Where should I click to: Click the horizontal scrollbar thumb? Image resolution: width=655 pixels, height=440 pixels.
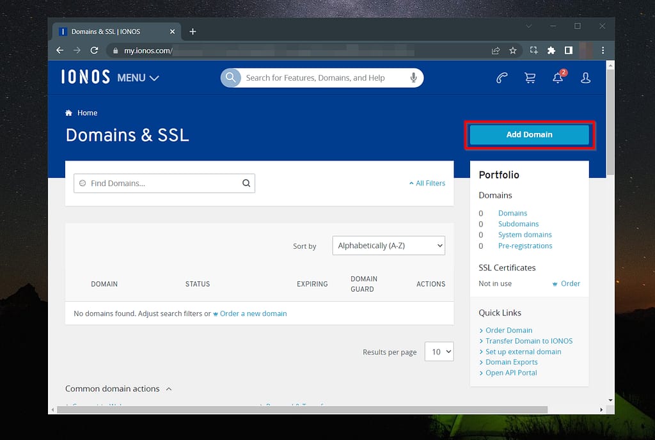pos(302,410)
